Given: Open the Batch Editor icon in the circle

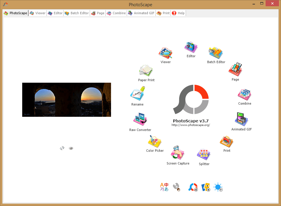Looking at the screenshot, I should click(x=216, y=53).
